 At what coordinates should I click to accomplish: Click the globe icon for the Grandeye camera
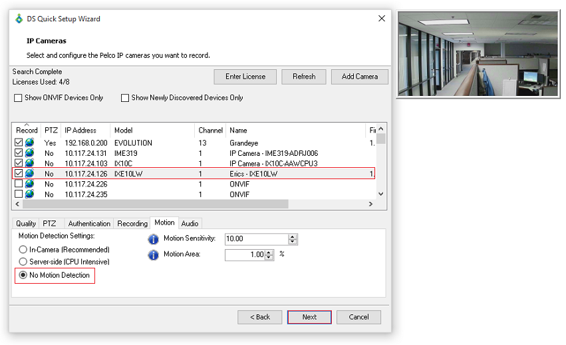pos(29,143)
